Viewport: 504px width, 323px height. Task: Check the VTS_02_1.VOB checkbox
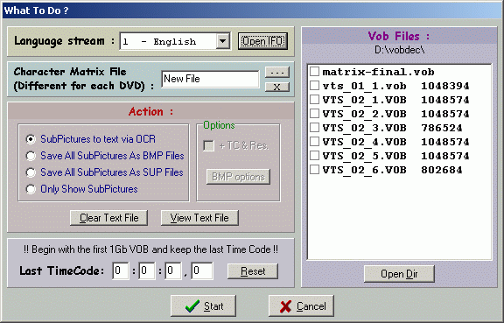click(x=314, y=100)
